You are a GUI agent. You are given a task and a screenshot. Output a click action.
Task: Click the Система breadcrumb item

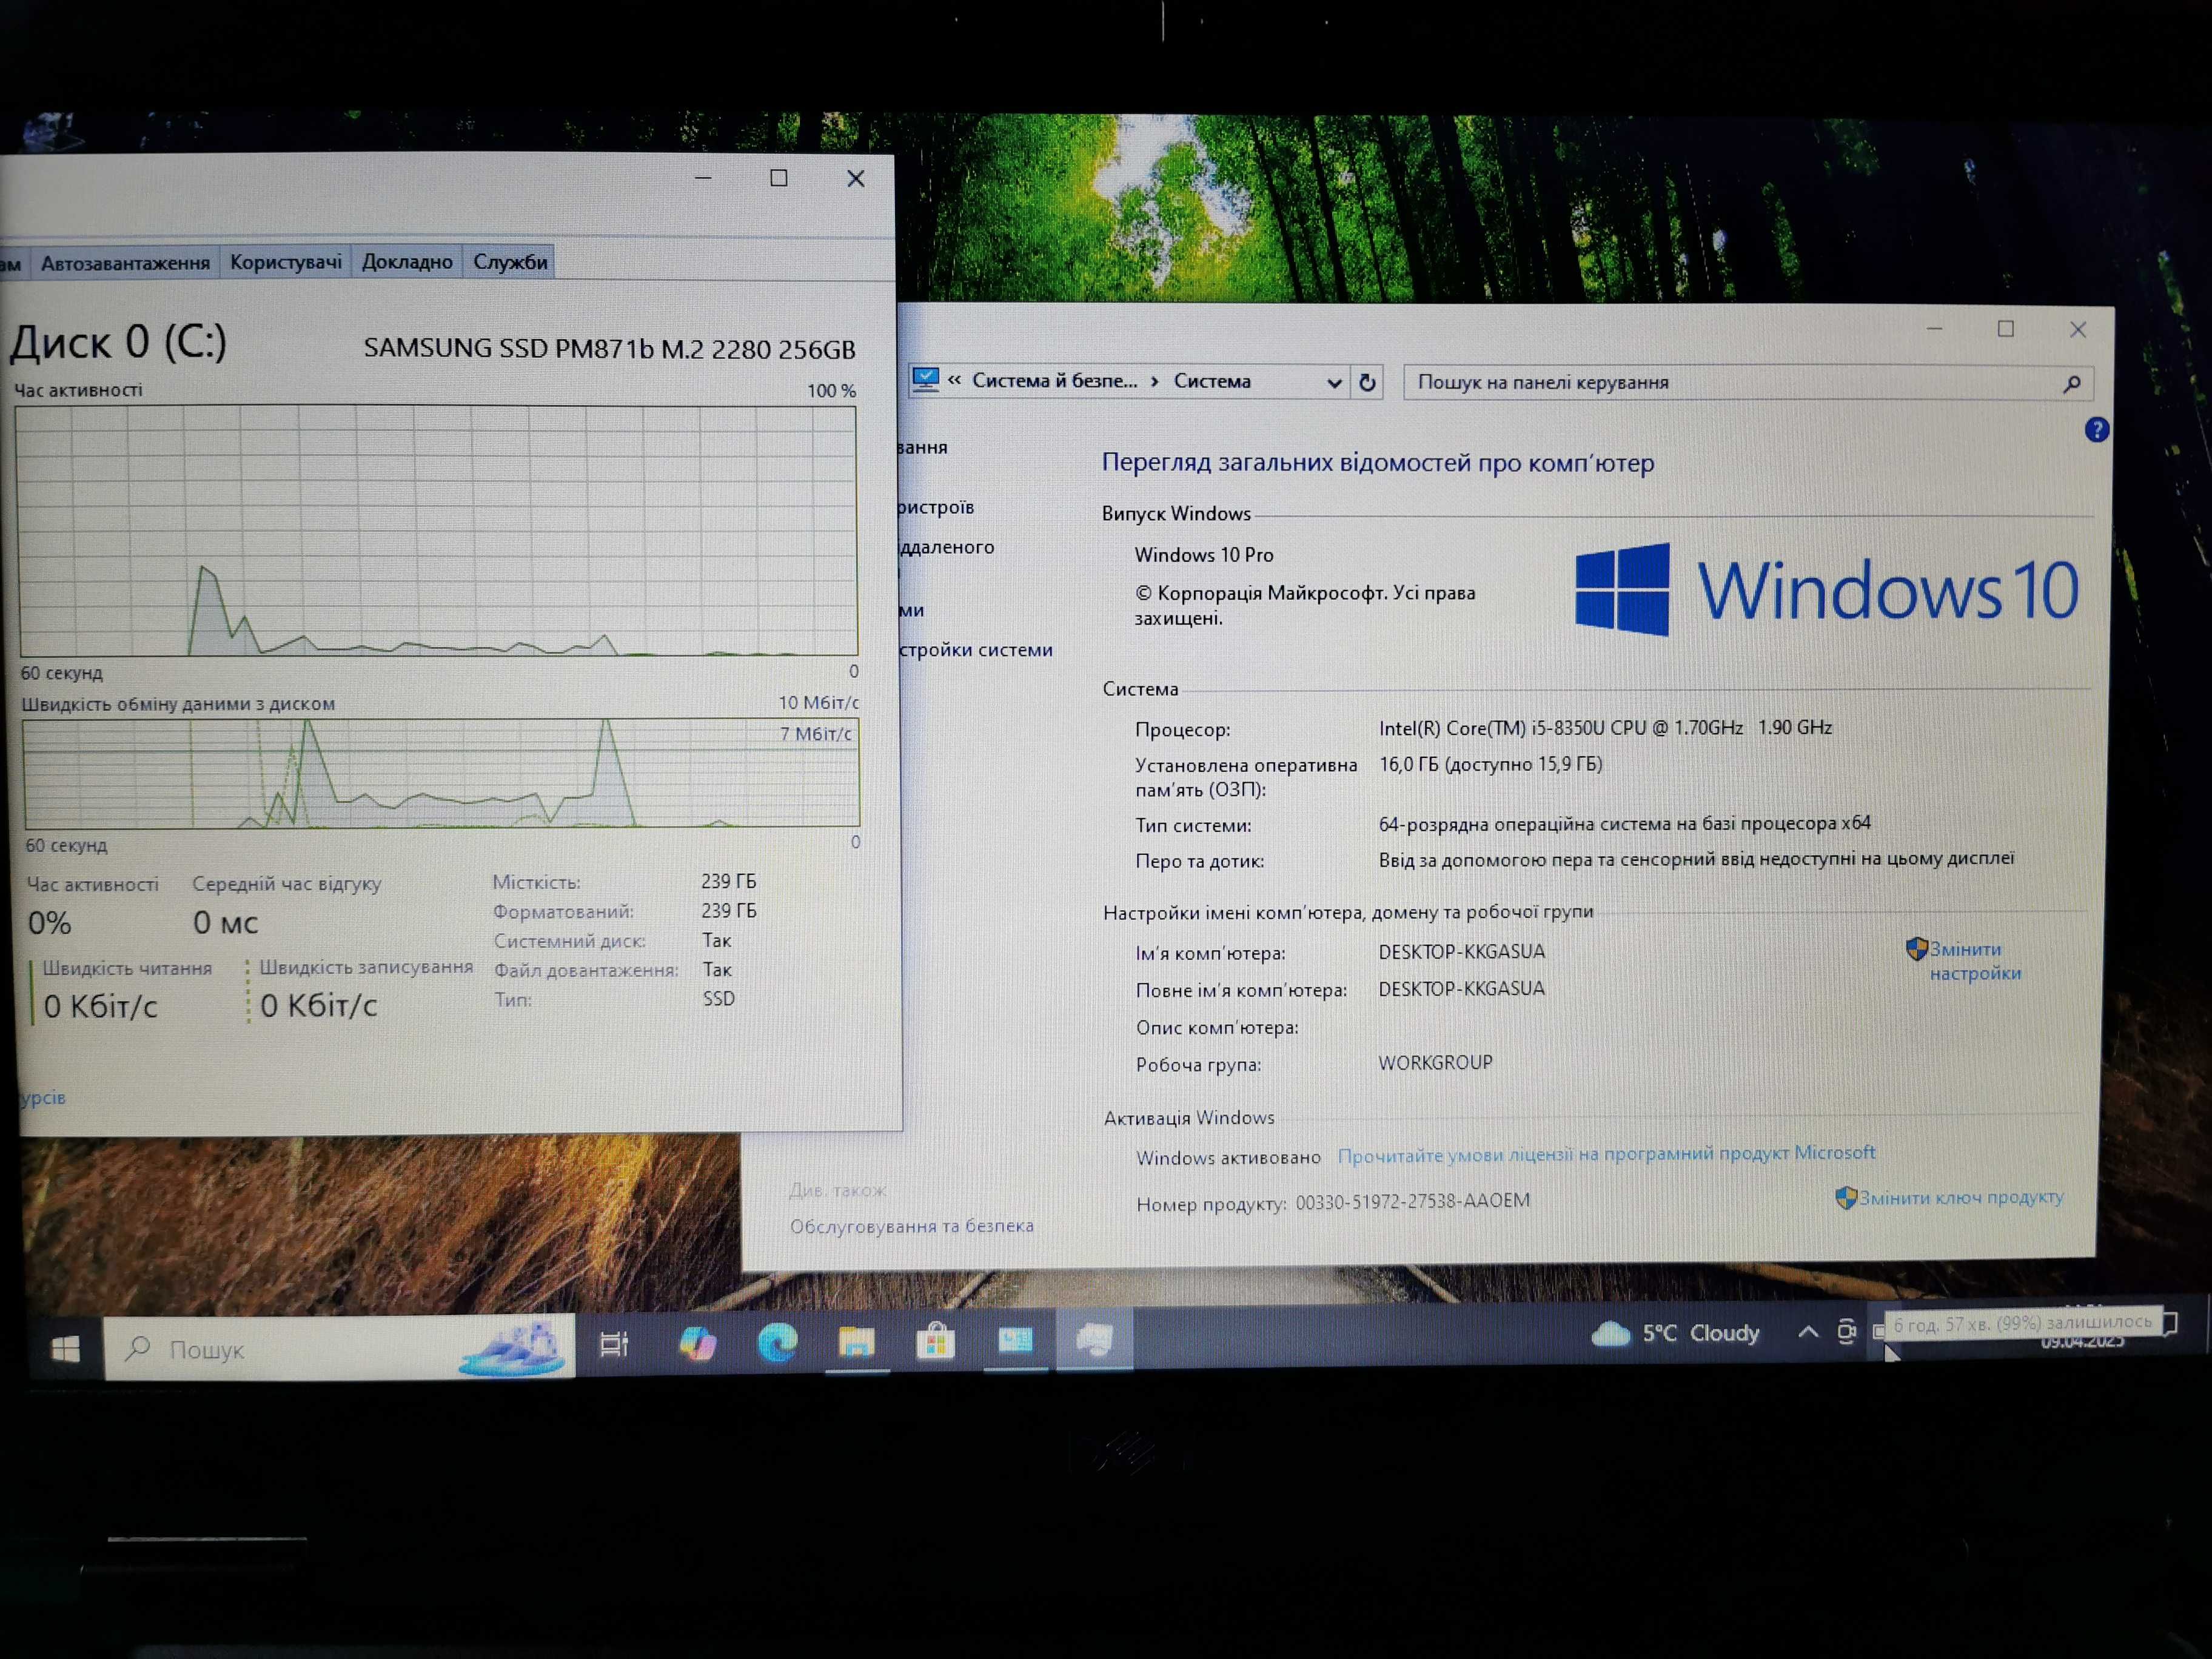pos(1212,381)
